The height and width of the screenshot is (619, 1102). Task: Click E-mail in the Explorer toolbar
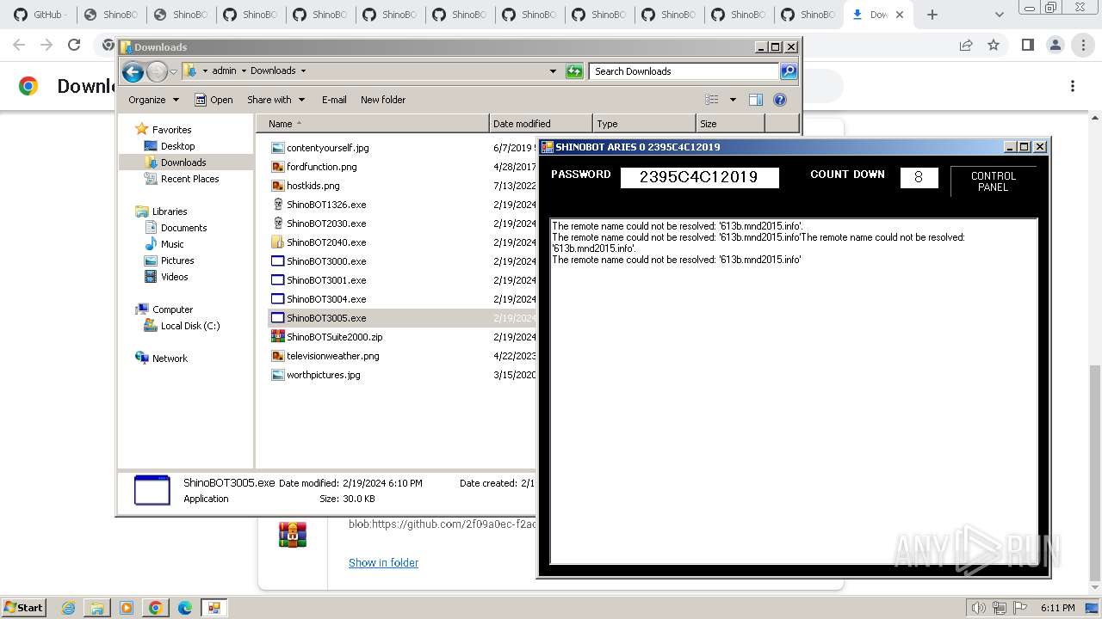coord(334,100)
